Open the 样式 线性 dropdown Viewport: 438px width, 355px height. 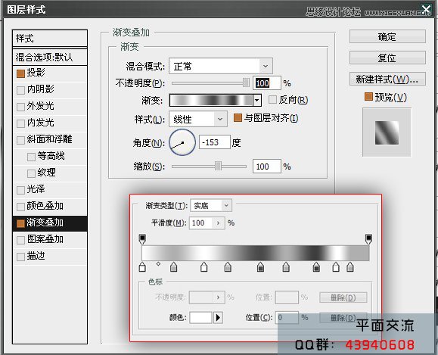[198, 119]
